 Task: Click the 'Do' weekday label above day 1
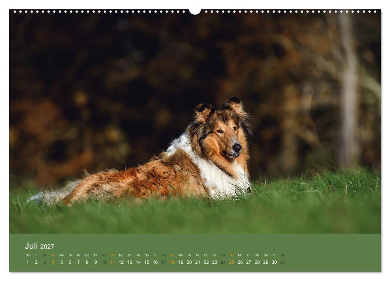point(28,255)
